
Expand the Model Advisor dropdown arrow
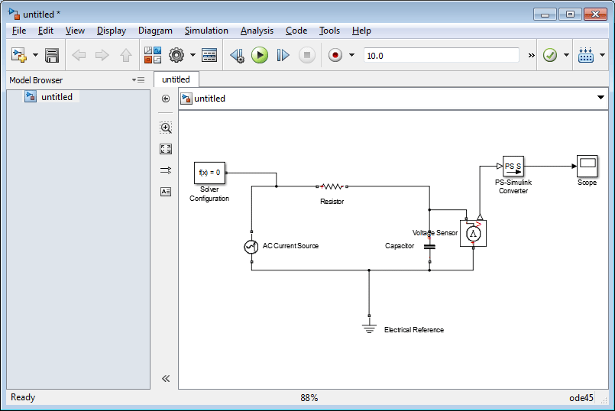pos(566,55)
